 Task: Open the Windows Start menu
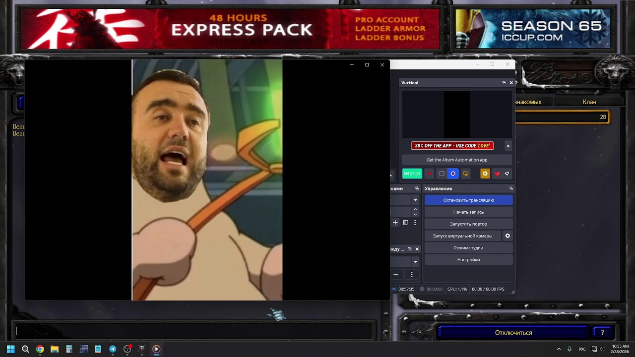tap(10, 349)
